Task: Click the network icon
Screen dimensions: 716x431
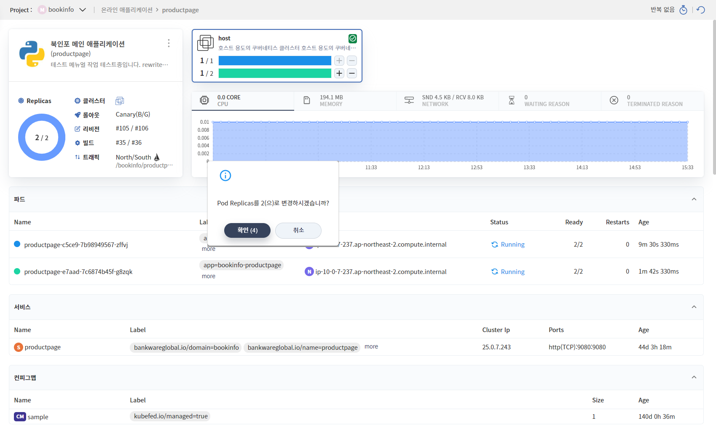Action: 409,100
